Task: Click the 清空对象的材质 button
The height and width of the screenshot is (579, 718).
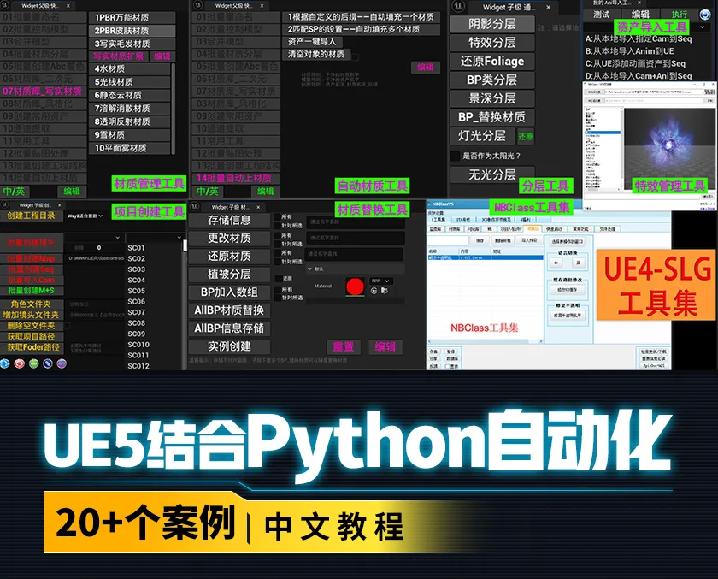Action: pos(316,54)
